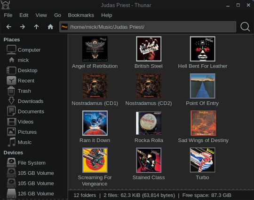Open the Edit menu
Screen dimensions: 254x200
[x=24, y=15]
